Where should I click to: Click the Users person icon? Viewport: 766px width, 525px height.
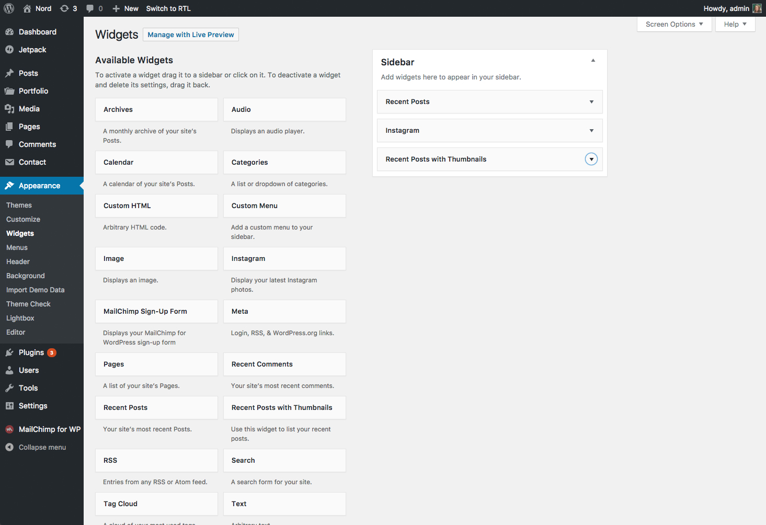(9, 370)
